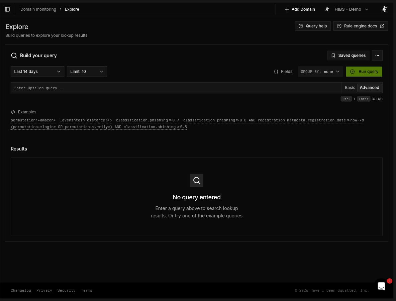The image size is (396, 301).
Task: Click the chevron on Limit: 10
Action: (101, 72)
